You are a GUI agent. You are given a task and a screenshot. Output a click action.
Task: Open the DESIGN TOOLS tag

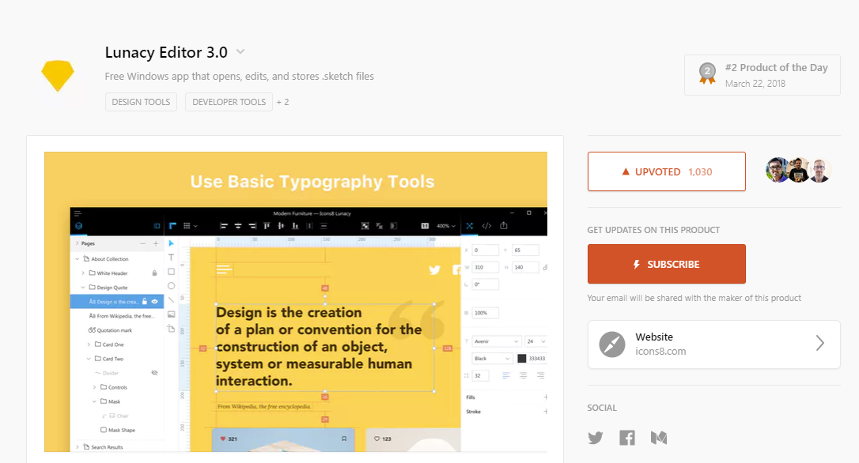click(141, 102)
